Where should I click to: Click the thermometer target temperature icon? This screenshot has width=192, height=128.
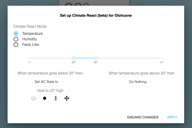pos(55,98)
